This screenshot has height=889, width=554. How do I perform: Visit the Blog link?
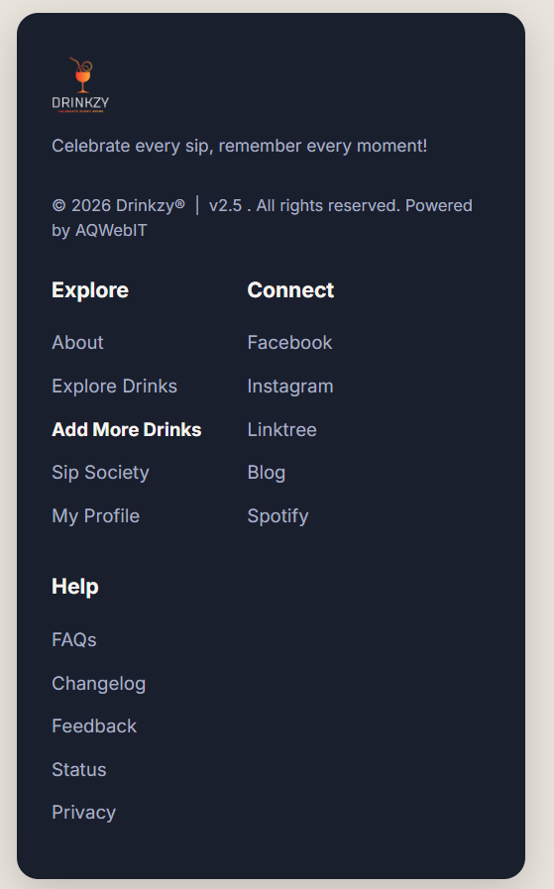coord(267,473)
